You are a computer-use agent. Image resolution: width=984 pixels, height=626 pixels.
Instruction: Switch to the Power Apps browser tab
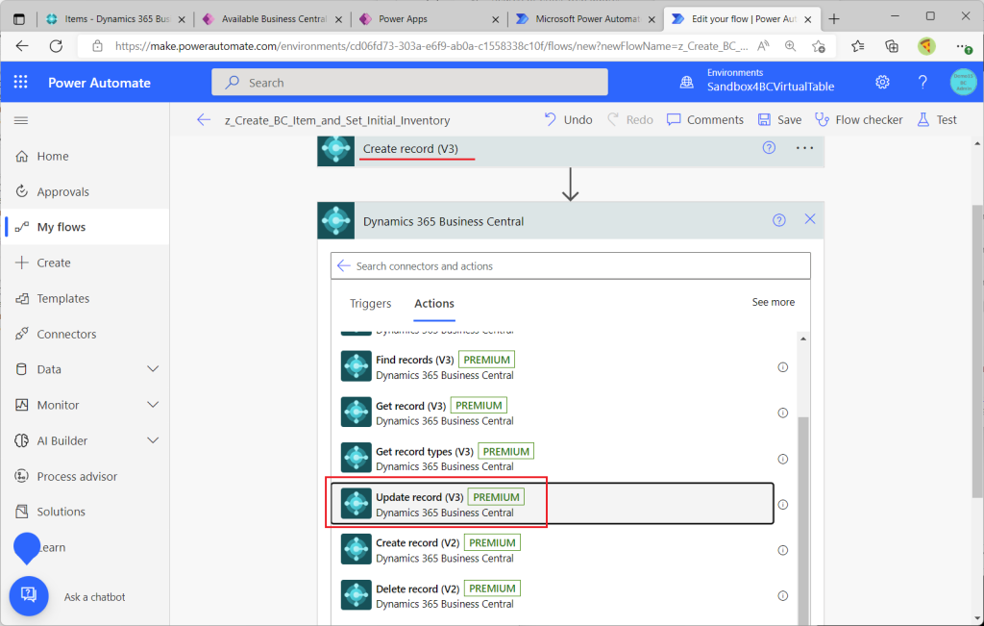[x=429, y=19]
